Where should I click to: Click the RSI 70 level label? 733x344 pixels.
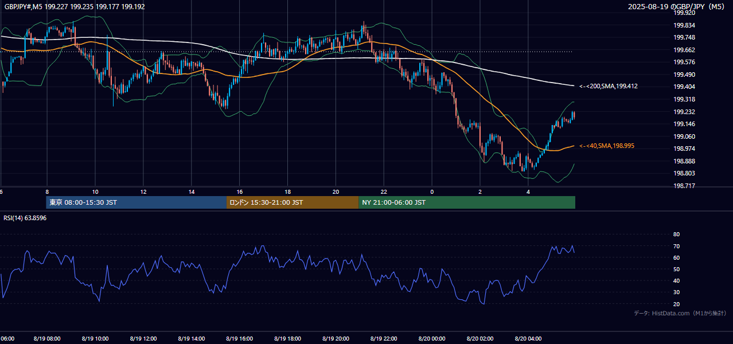point(676,246)
